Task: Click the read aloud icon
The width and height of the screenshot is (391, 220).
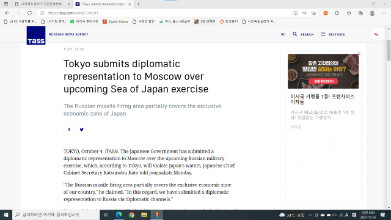Action: click(x=304, y=13)
